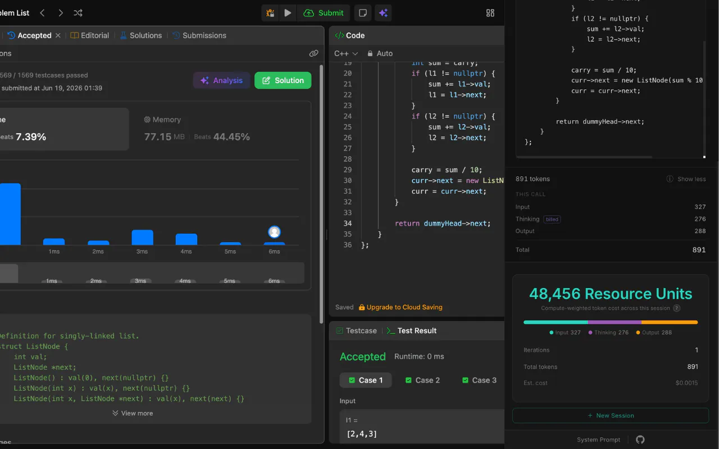Open the layout grid icon
719x449 pixels.
point(490,13)
